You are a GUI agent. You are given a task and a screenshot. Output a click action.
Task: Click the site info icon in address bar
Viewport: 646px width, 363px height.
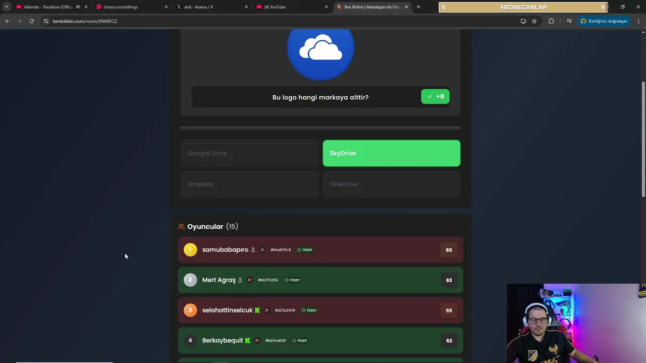(46, 21)
